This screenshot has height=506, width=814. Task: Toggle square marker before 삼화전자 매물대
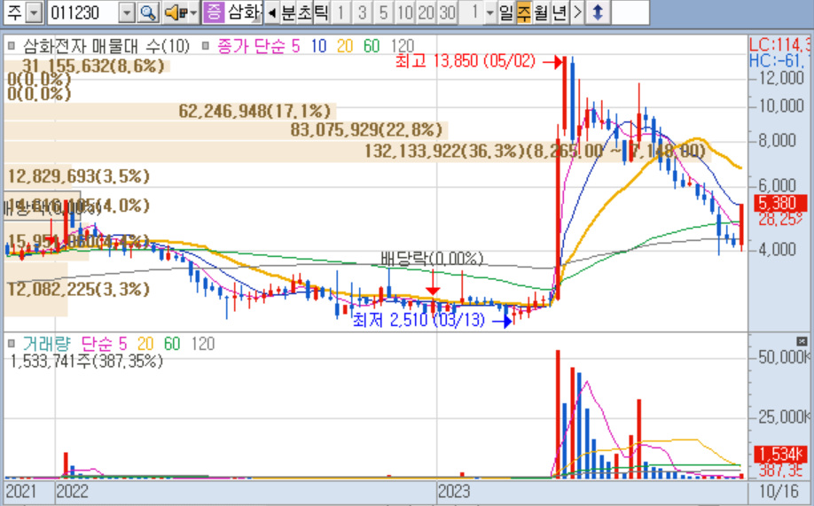tap(11, 46)
